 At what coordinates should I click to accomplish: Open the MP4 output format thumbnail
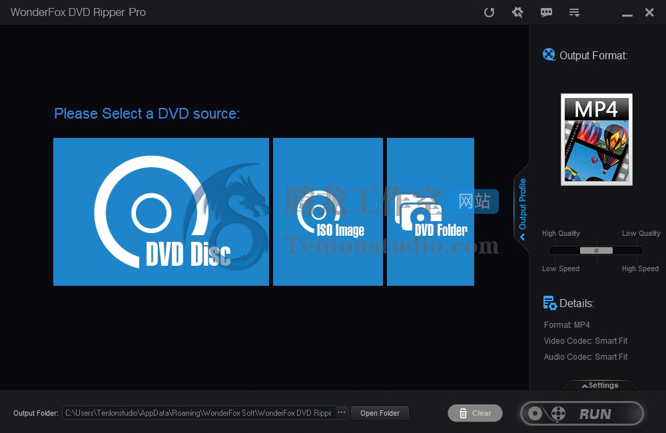[596, 139]
